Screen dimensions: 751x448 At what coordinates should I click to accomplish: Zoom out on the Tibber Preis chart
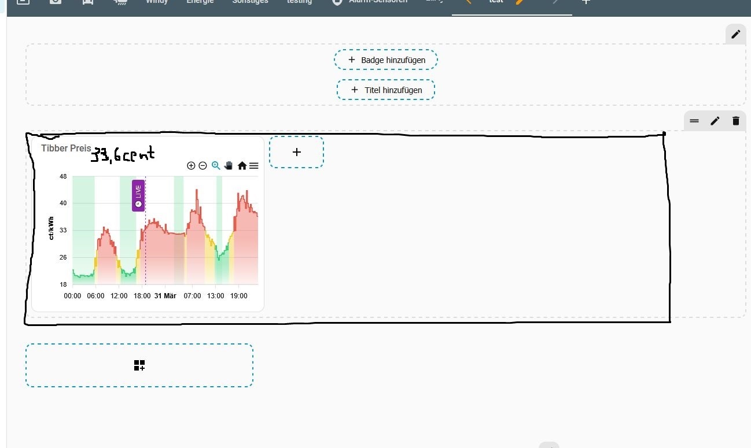tap(203, 166)
